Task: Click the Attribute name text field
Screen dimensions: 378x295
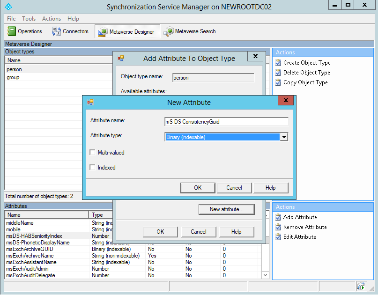Action: 226,122
